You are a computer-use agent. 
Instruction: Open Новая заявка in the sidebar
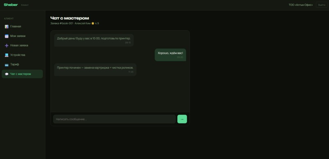point(22,45)
